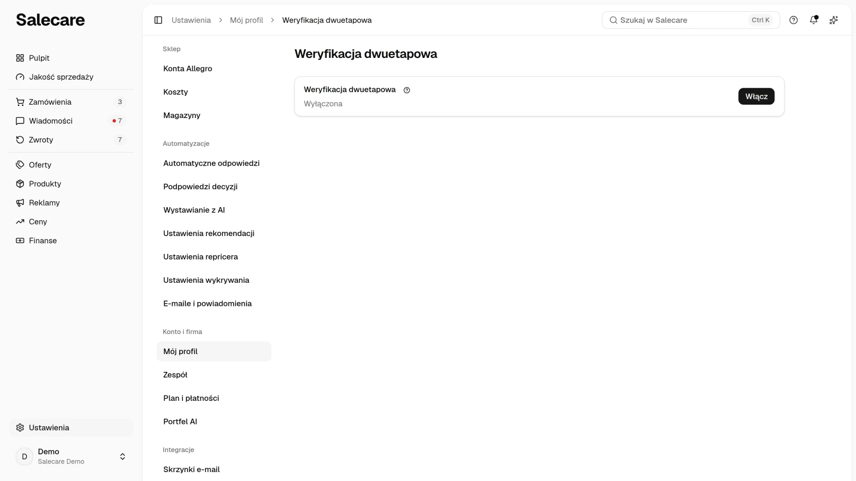Open the help icon in top bar
856x481 pixels.
pos(794,20)
